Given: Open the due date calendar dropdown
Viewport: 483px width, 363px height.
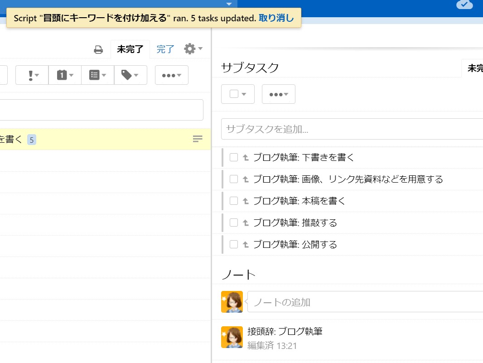Looking at the screenshot, I should pos(65,75).
